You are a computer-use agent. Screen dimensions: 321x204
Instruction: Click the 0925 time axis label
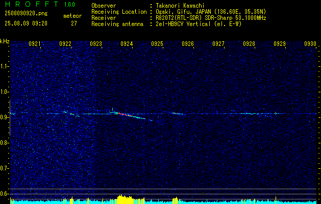tap(157, 43)
